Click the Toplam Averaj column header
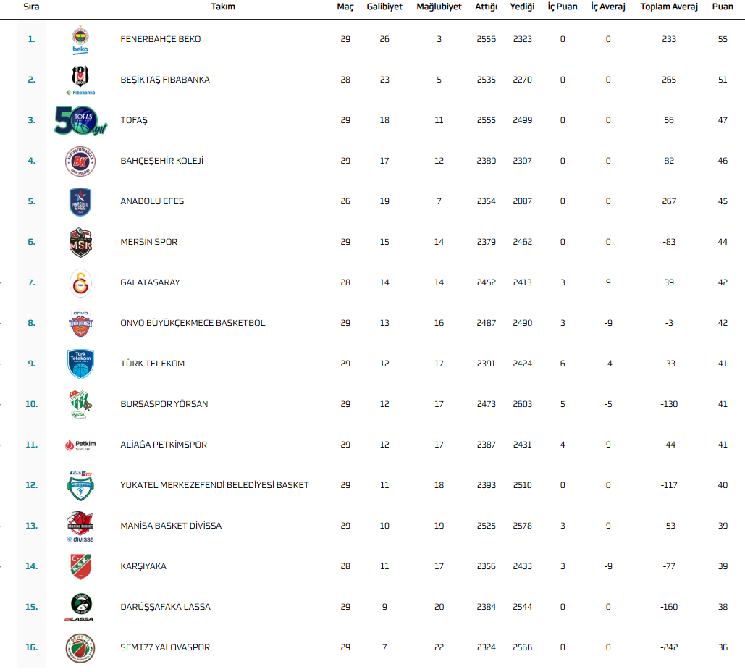Image resolution: width=745 pixels, height=672 pixels. coord(669,7)
